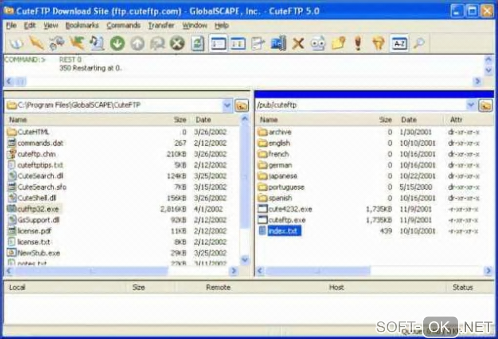Open the View menu
Viewport: 498px width, 339px height.
(51, 25)
